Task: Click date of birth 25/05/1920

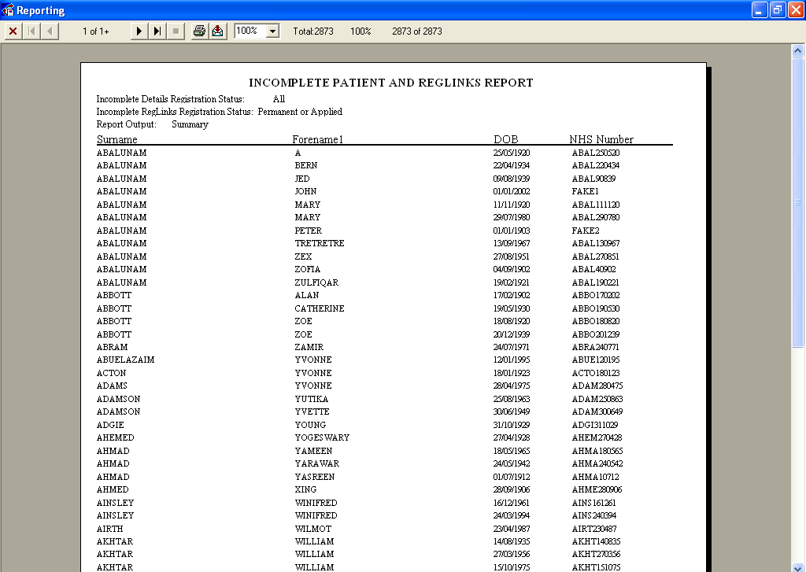Action: (512, 153)
